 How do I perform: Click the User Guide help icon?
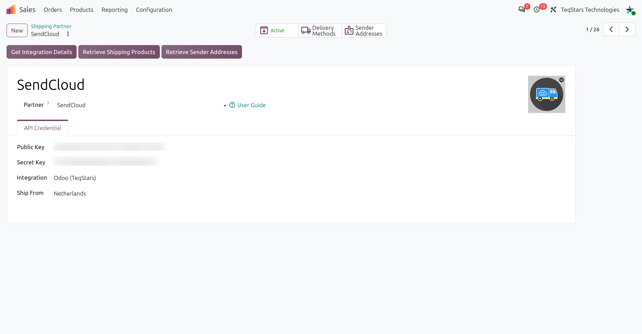(232, 105)
